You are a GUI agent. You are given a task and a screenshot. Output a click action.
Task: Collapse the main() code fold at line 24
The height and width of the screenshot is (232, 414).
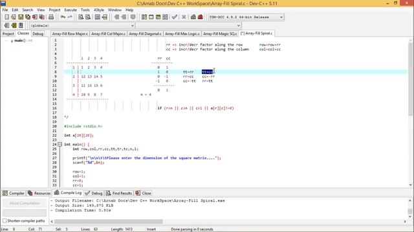60,144
